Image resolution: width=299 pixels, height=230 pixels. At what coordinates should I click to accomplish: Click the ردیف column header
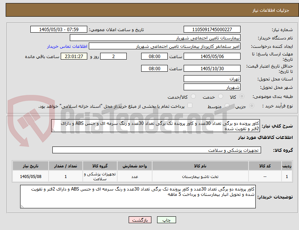[286, 166]
